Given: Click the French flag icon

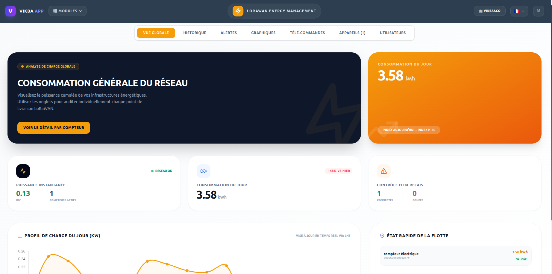Looking at the screenshot, I should 517,11.
